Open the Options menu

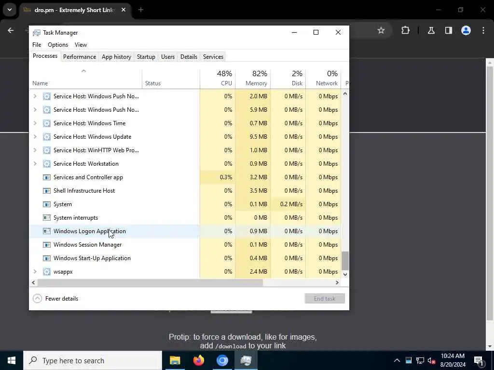pos(58,45)
